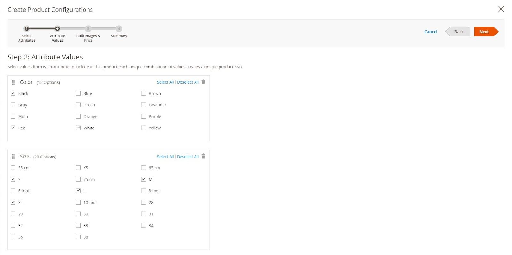Click the 'Step 2: Attribute Values' heading
Screen dimensions: 512x255
click(x=45, y=57)
